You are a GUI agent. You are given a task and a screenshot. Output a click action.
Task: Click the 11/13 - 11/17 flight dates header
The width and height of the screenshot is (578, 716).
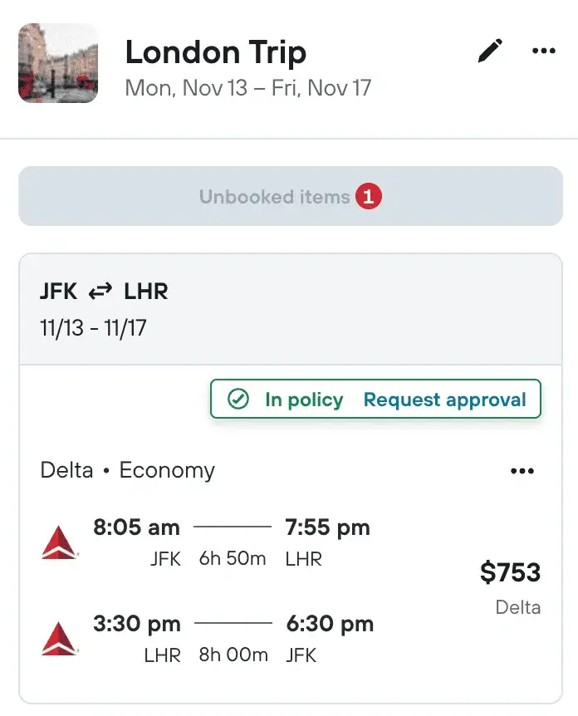coord(93,328)
